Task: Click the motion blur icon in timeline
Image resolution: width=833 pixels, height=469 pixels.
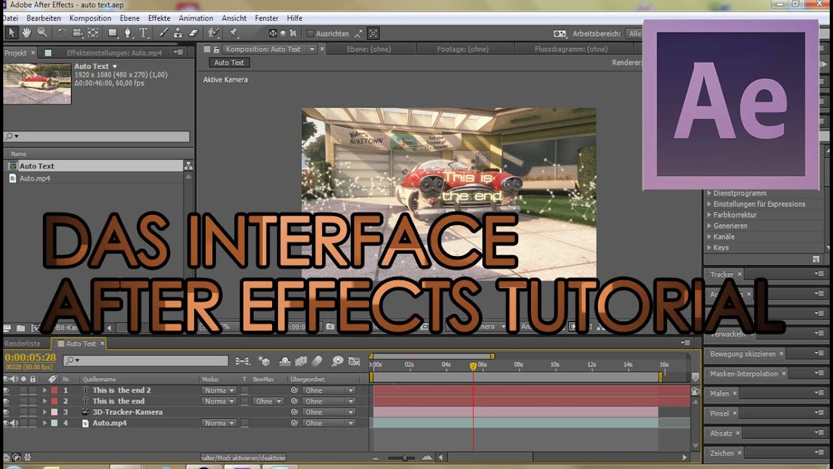Action: [x=317, y=360]
